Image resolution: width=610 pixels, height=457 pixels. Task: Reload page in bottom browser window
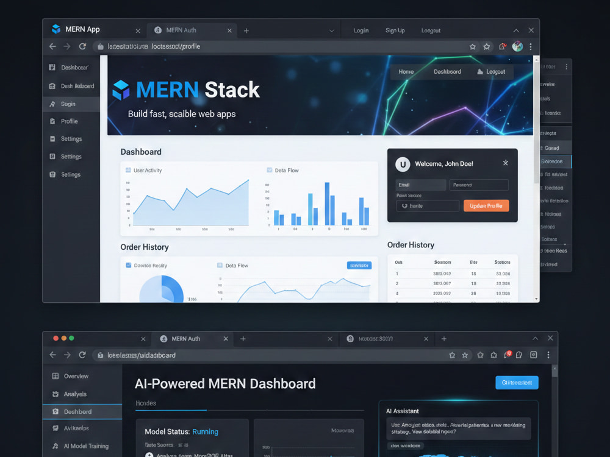82,355
